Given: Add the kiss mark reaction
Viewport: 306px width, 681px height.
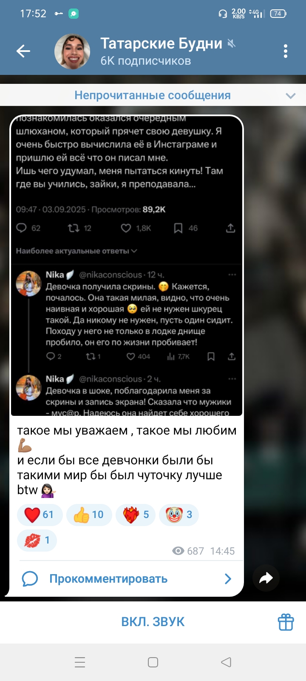Looking at the screenshot, I should click(37, 540).
